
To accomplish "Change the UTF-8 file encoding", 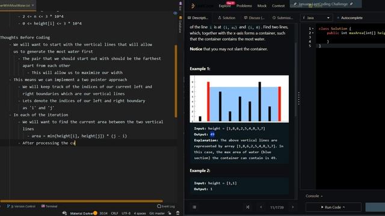I will [126, 213].
